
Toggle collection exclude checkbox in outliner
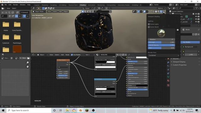[193, 14]
